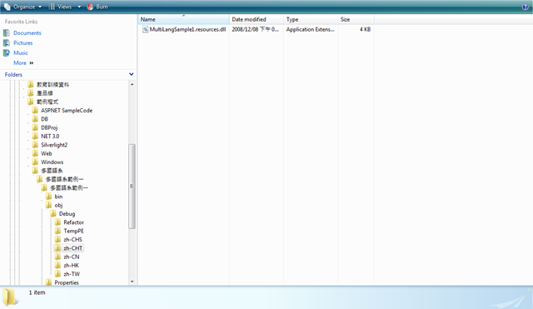Sort by the Name column header
This screenshot has height=309, width=533.
point(183,19)
